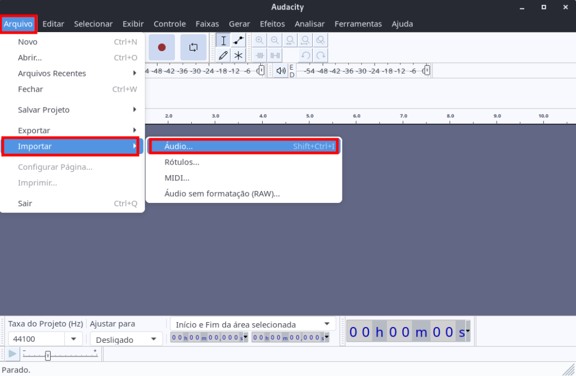Screen dimensions: 576x376
Task: Expand the Importar submenu
Action: click(x=73, y=146)
